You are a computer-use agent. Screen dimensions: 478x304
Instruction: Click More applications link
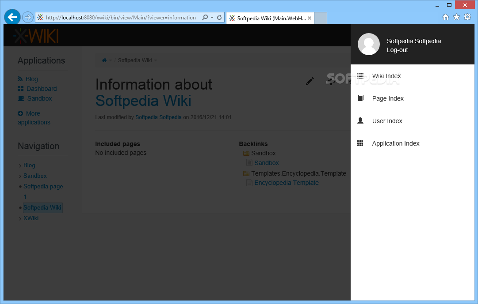(34, 118)
